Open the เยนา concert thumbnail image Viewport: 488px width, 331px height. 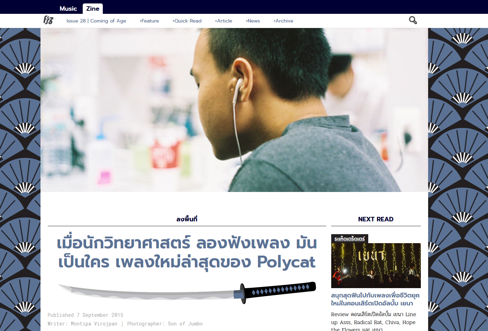[376, 266]
